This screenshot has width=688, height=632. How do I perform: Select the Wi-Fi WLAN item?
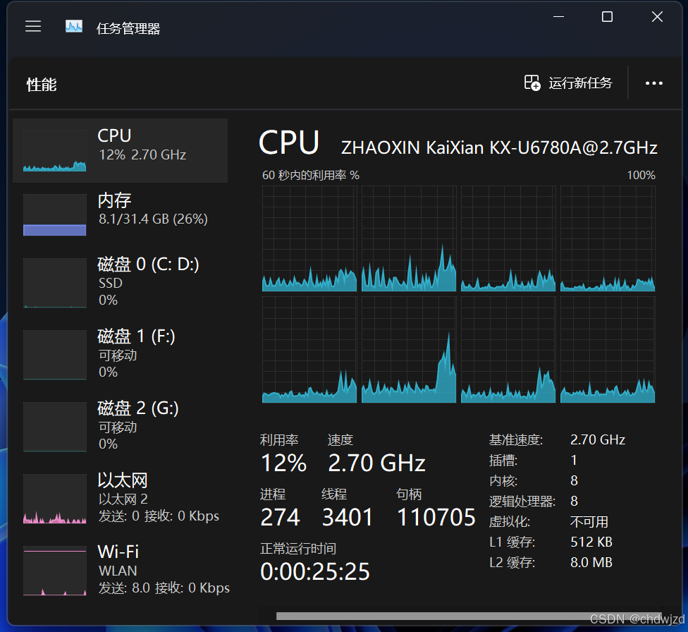(121, 570)
